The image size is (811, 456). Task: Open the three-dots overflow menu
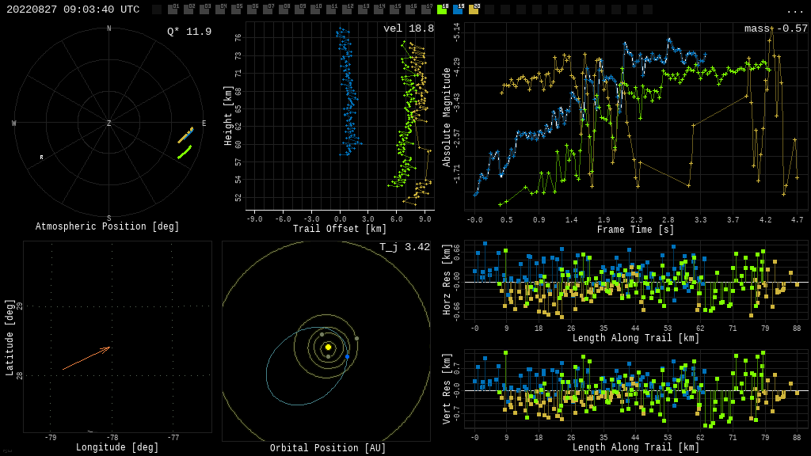pos(794,10)
